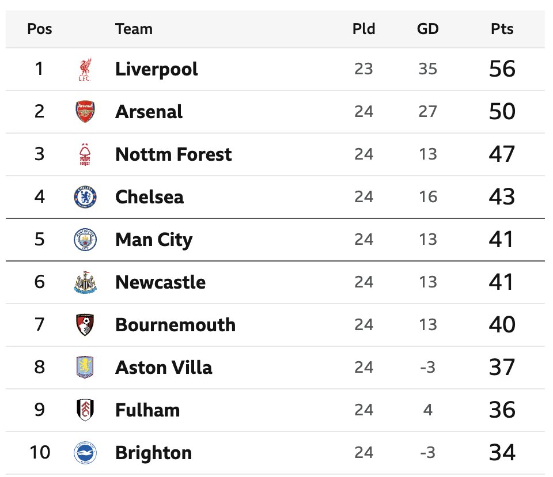Open the Nottm Forest team link
The image size is (553, 477).
[x=173, y=154]
